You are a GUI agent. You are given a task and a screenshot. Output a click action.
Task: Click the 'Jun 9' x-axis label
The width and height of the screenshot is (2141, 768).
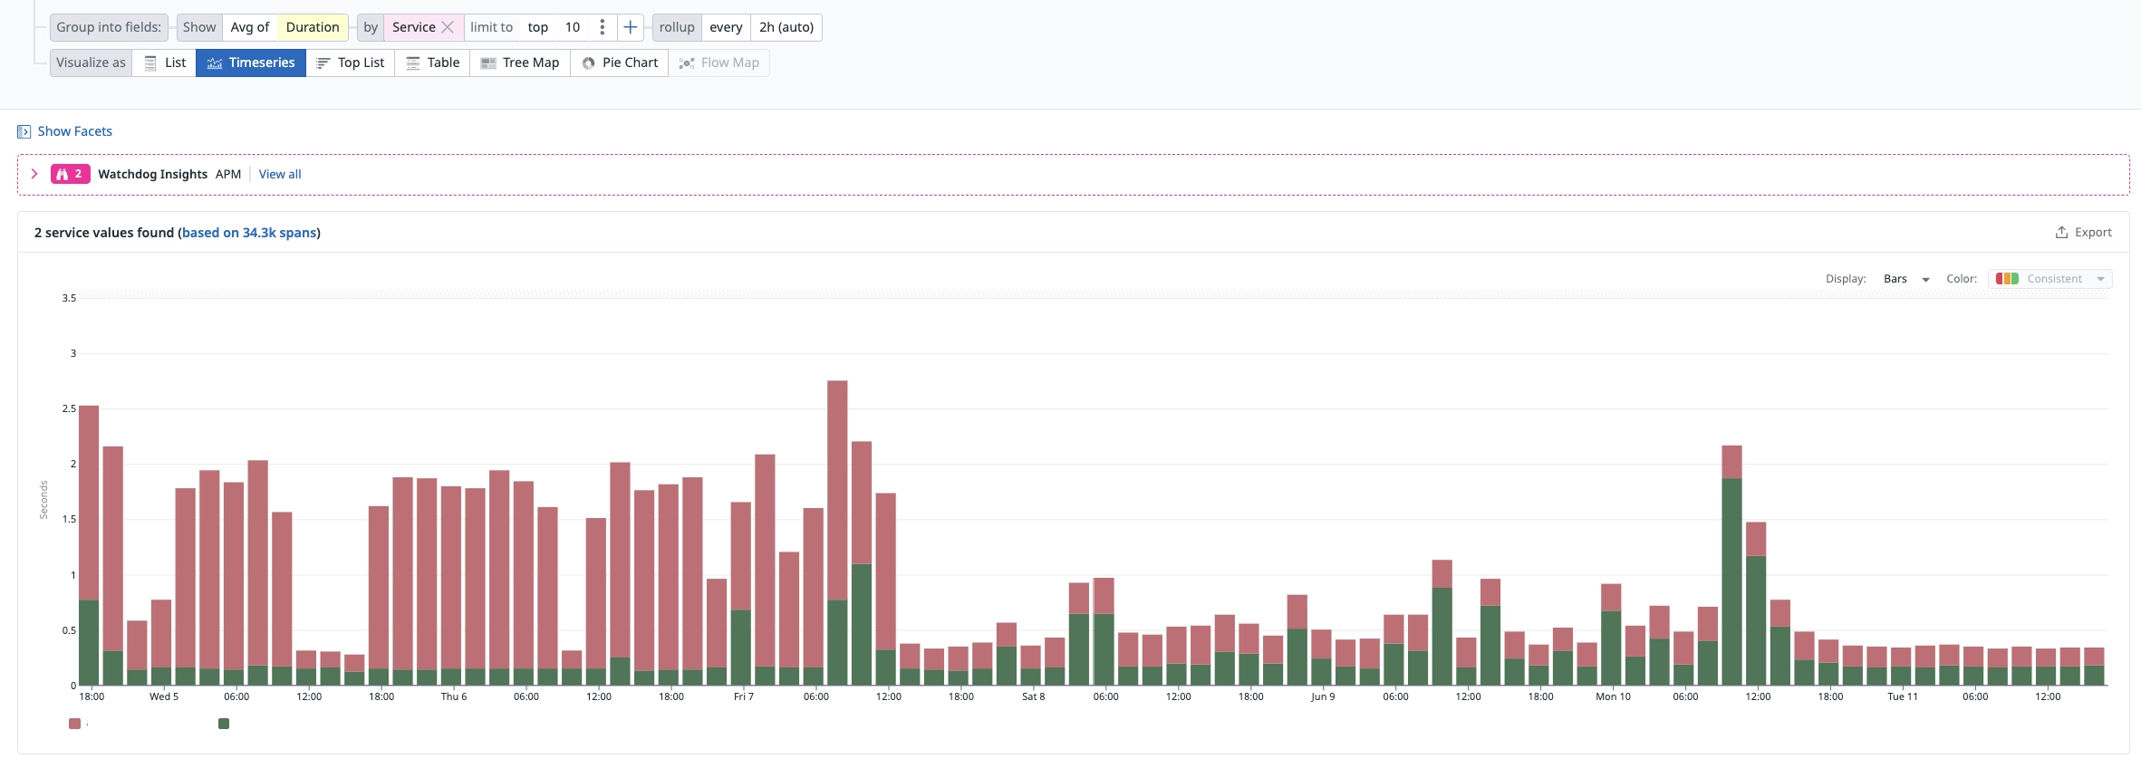(1323, 696)
